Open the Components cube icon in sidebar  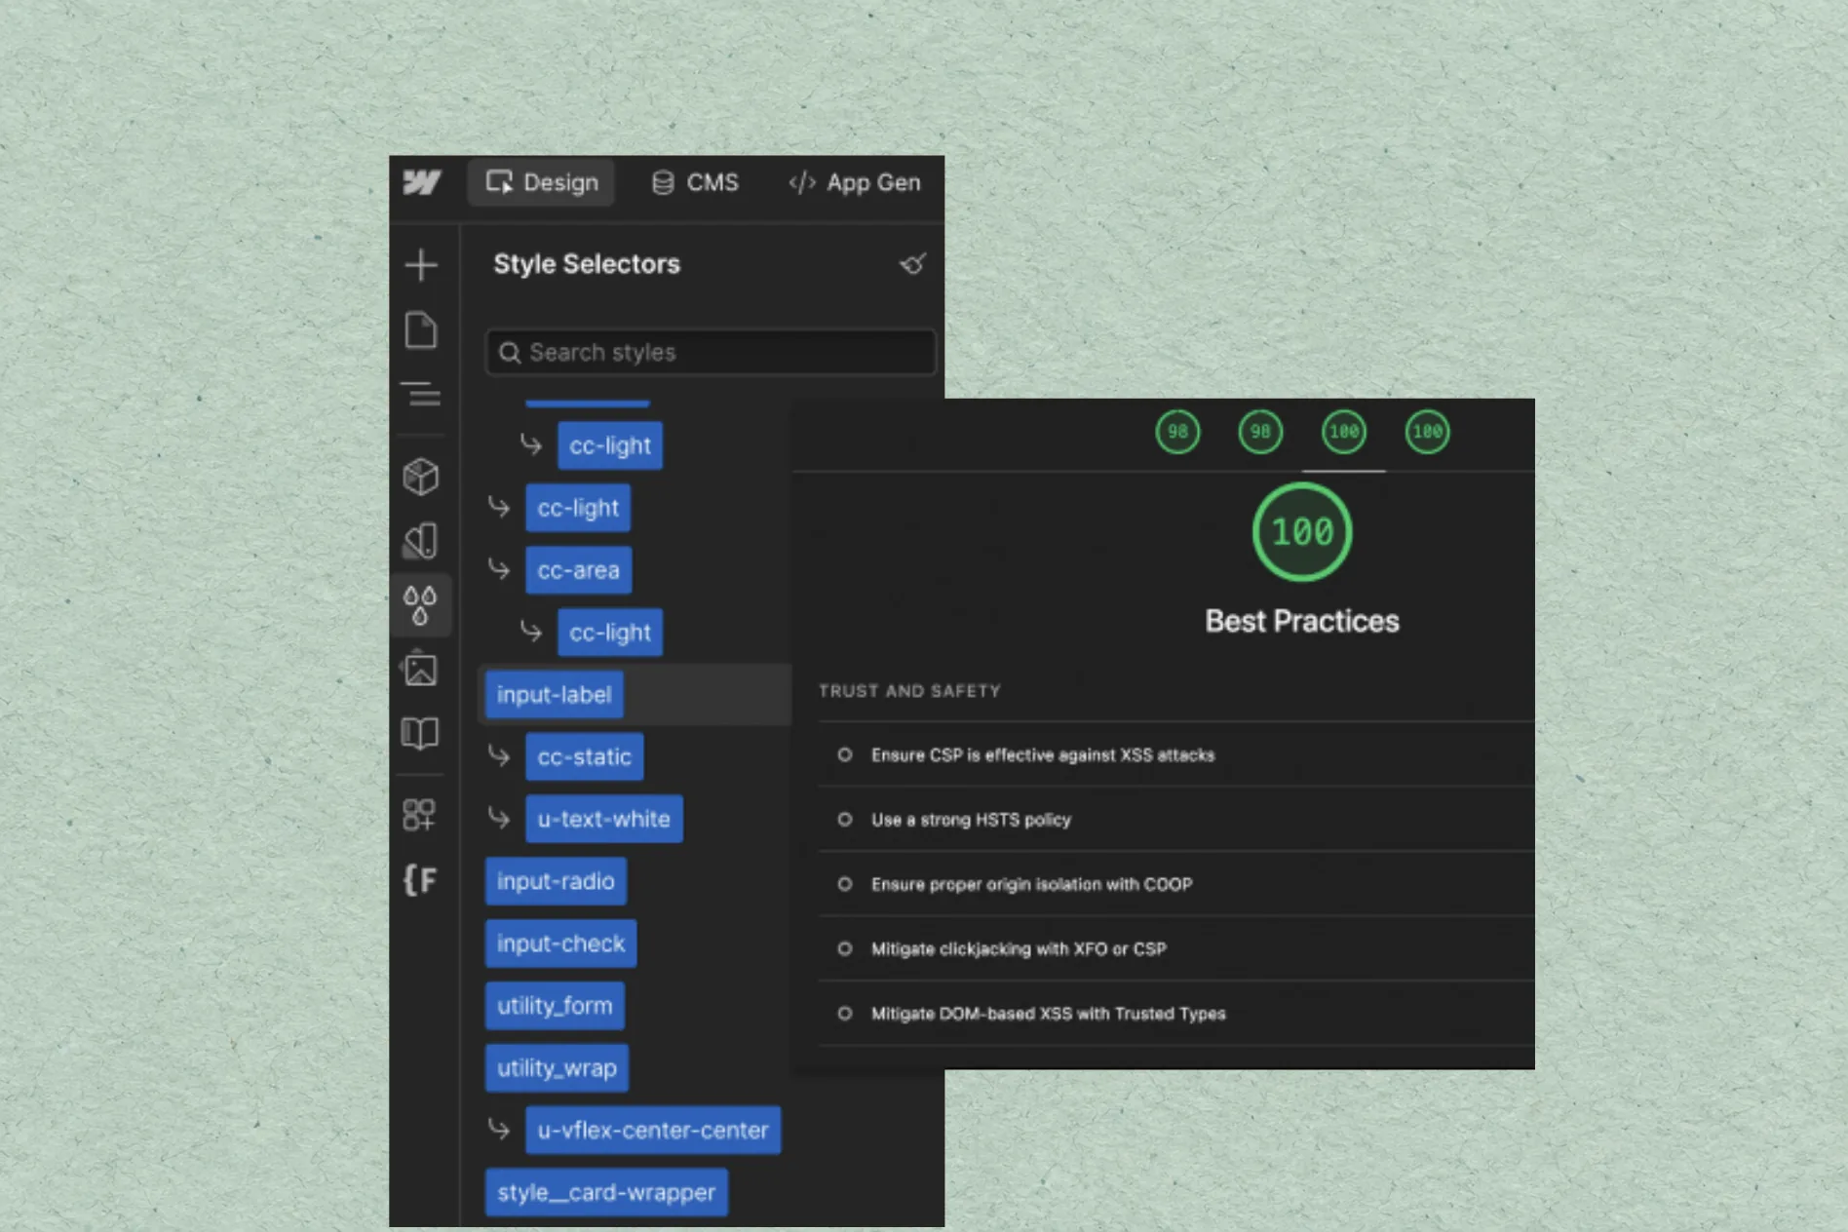pyautogui.click(x=421, y=477)
